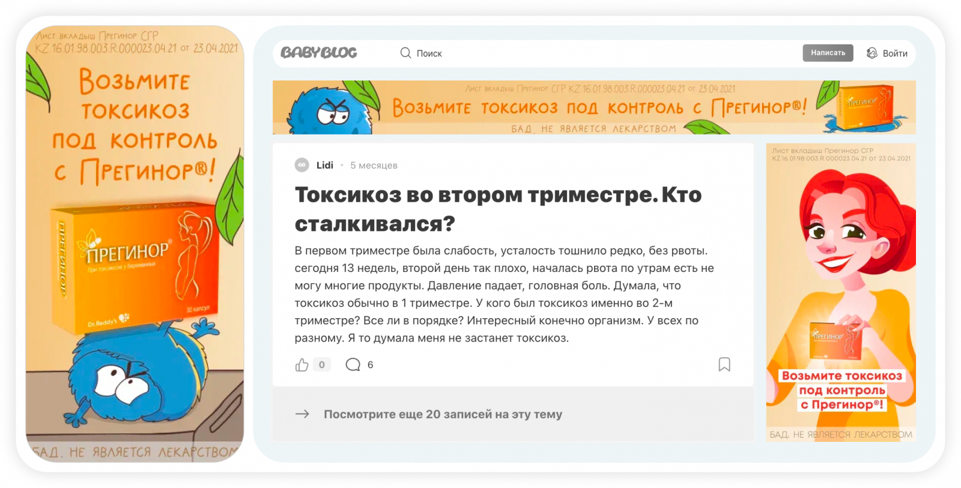
Task: Click the comment count 6
Action: (370, 364)
